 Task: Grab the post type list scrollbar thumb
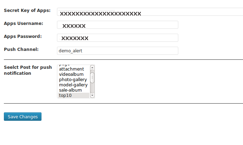click(x=92, y=78)
